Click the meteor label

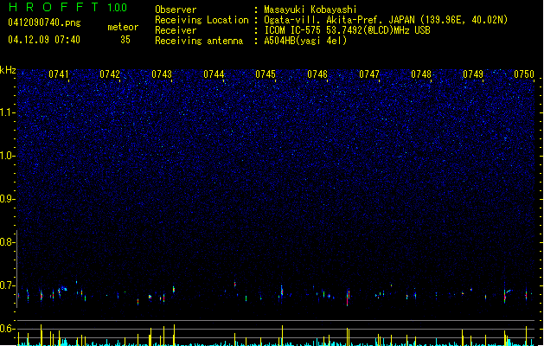pos(123,27)
